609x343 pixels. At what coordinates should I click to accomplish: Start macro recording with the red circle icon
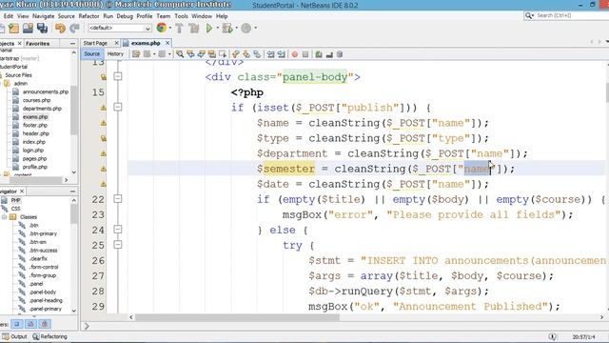pyautogui.click(x=295, y=54)
